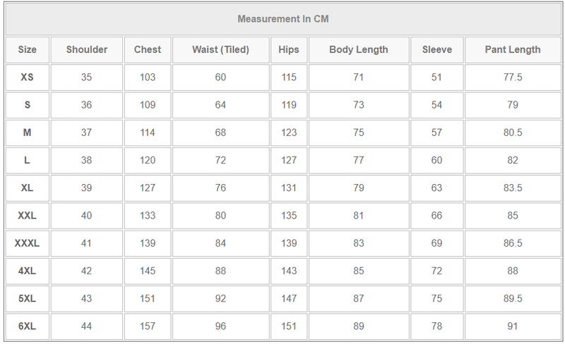Select the XS size row label
Image resolution: width=565 pixels, height=344 pixels.
tap(27, 78)
